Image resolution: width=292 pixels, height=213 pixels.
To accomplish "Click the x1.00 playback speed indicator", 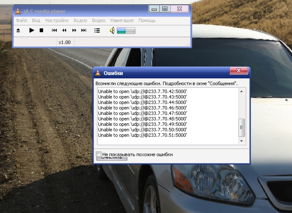I will 64,42.
